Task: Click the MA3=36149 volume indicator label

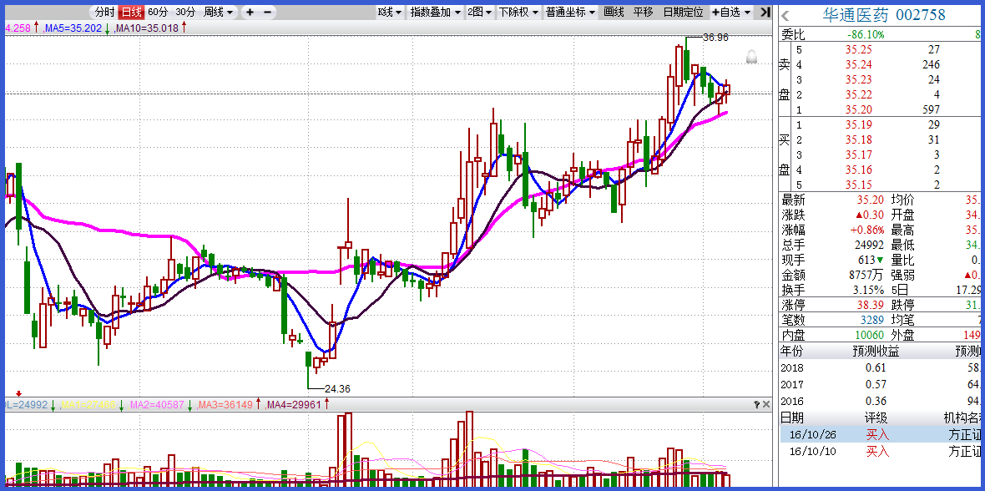Action: coord(226,405)
